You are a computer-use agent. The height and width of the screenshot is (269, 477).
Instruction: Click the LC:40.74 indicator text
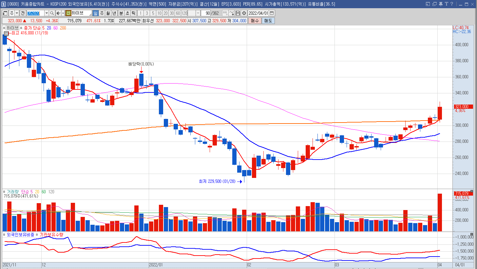point(461,28)
